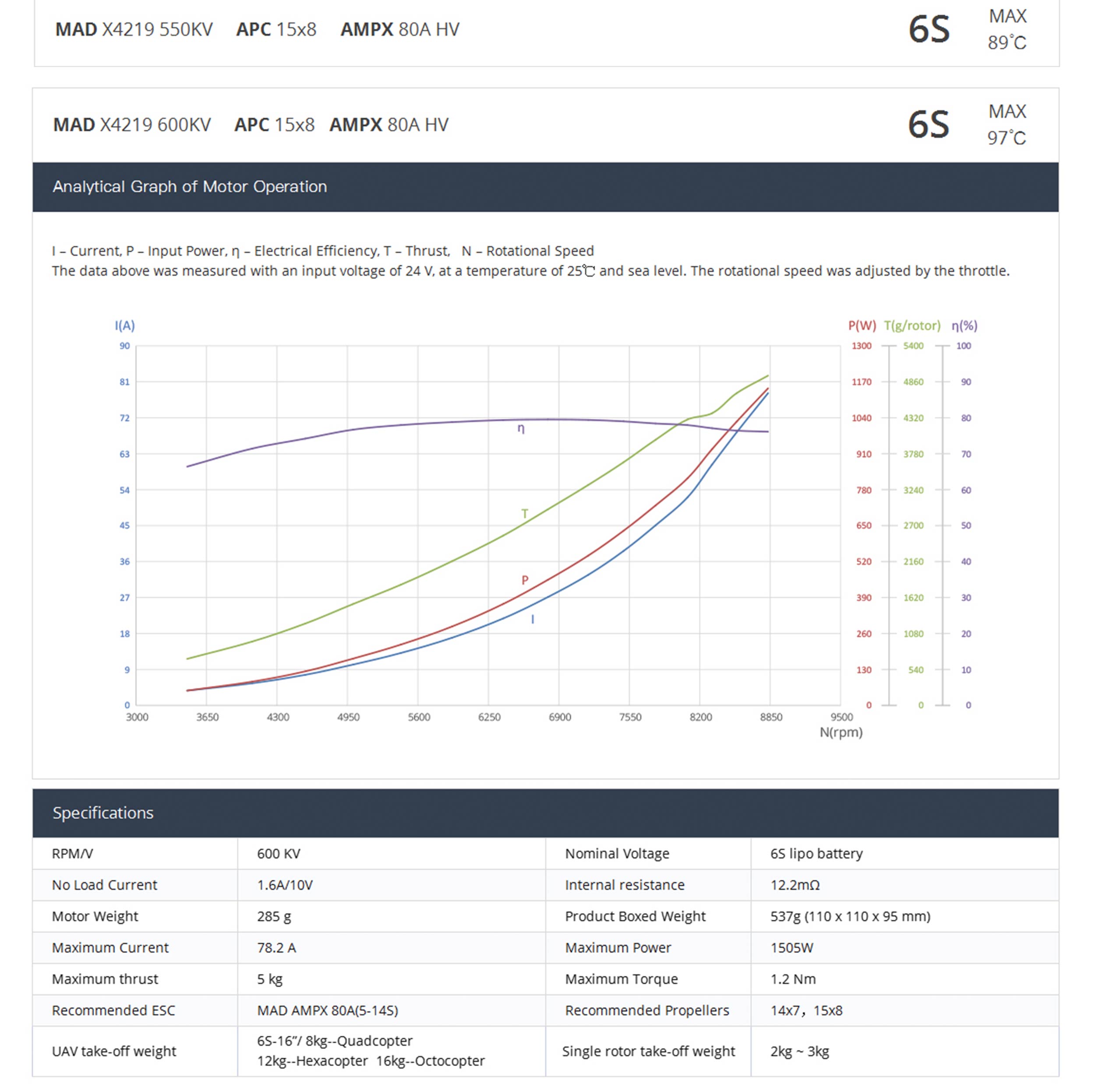Click the η efficiency curve label
The image size is (1095, 1084).
(521, 429)
